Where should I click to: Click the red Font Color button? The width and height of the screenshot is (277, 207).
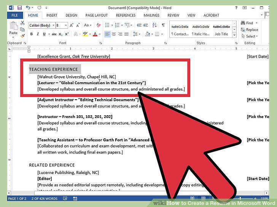tap(95, 34)
